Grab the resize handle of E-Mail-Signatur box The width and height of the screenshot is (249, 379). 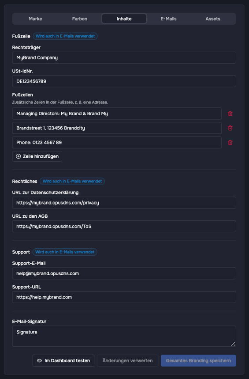pos(233,344)
